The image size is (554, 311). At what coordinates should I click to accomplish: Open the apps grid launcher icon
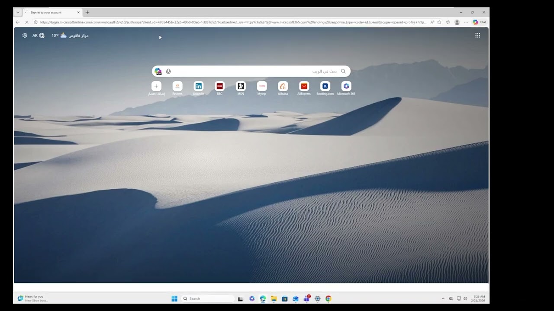tap(477, 35)
